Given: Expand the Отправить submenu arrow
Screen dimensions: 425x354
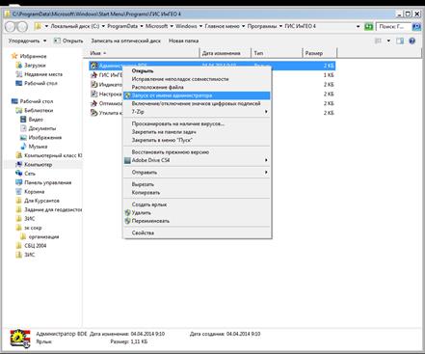Looking at the screenshot, I should coord(266,173).
